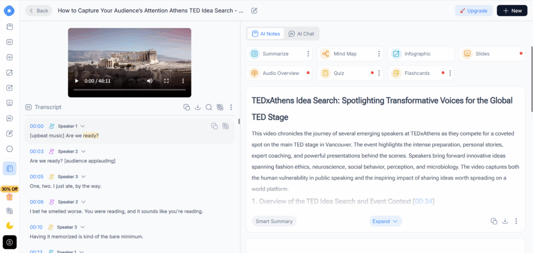Switch to the AI Notes tab

pos(266,34)
